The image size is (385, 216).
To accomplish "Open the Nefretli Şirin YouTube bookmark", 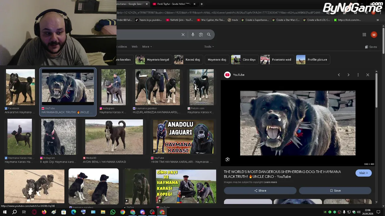I will (179, 20).
